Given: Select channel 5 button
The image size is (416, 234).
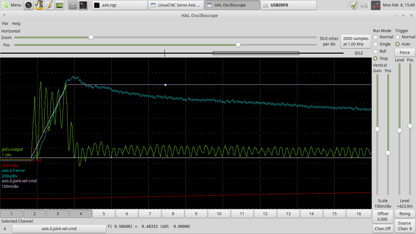Looking at the screenshot, I should tap(104, 214).
